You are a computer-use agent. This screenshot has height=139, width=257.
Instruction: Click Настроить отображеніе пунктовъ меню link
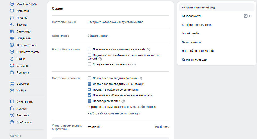[115, 22]
